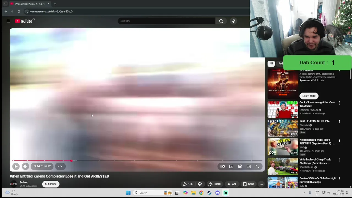The image size is (352, 198).
Task: Open options for Neighborhood Wars video
Action: tap(339, 140)
